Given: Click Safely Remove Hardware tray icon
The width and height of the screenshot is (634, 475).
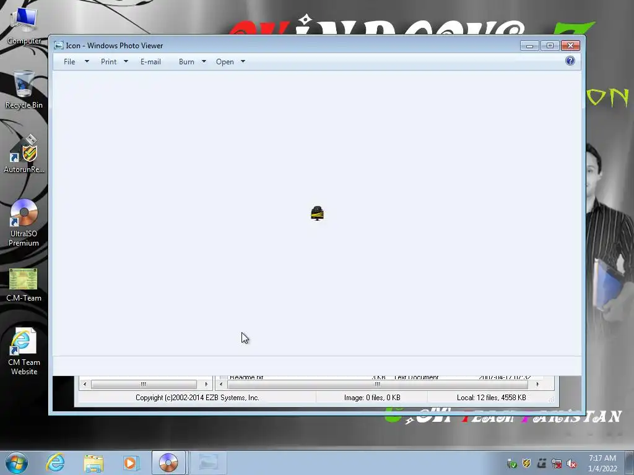Looking at the screenshot, I should click(x=511, y=463).
